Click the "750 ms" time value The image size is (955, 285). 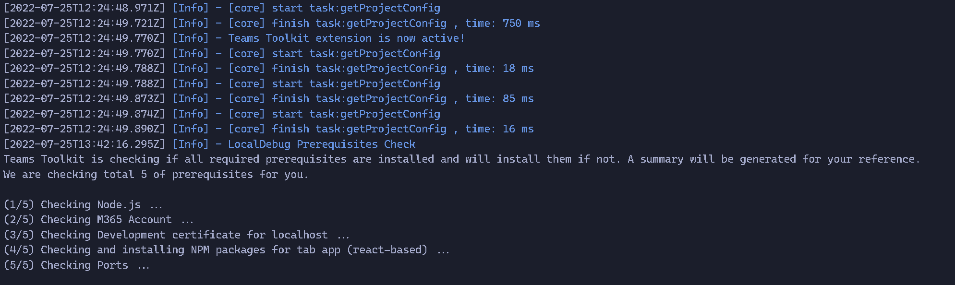tap(521, 24)
